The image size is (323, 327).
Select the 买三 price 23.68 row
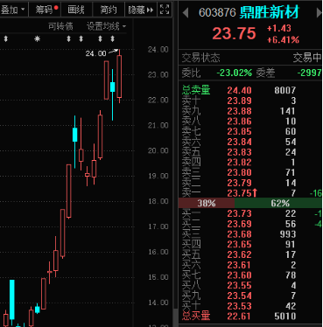pyautogui.click(x=250, y=234)
